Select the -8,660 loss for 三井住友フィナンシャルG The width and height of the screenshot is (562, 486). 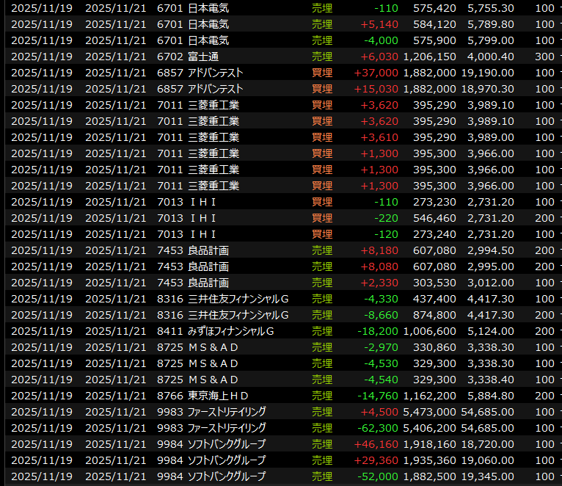(x=381, y=315)
